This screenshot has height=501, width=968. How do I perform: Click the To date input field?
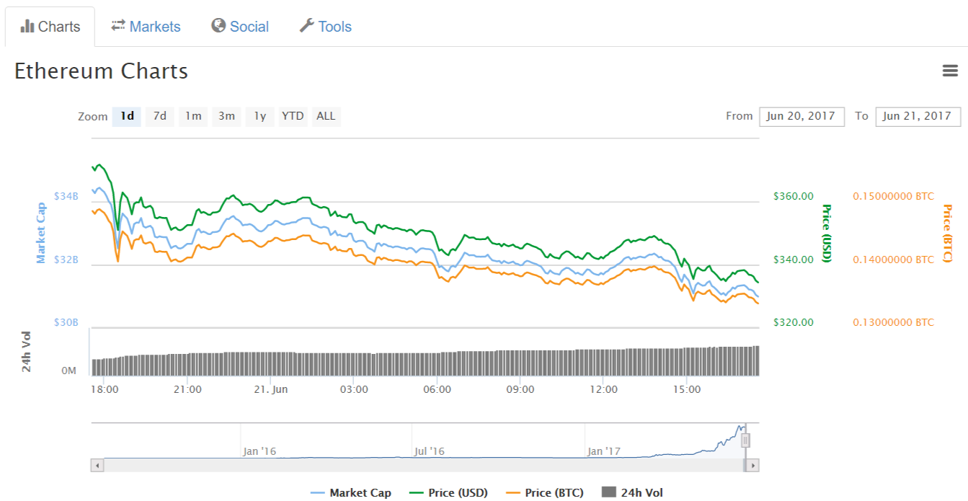point(917,117)
